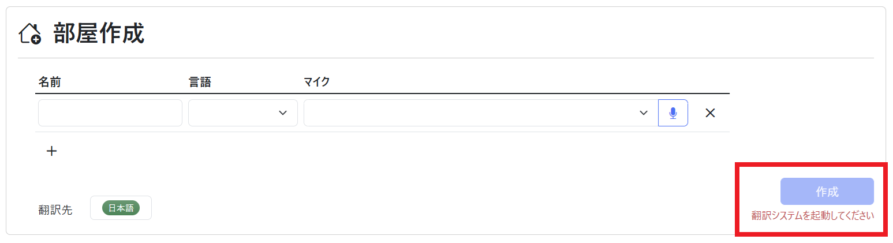
Task: Click the マイク column header
Action: click(317, 83)
